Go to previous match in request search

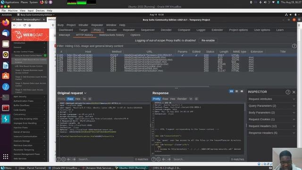click(69, 159)
